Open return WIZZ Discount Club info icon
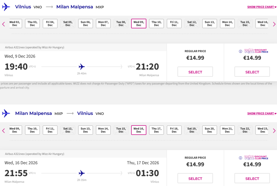The width and height of the screenshot is (277, 186). coord(240,158)
